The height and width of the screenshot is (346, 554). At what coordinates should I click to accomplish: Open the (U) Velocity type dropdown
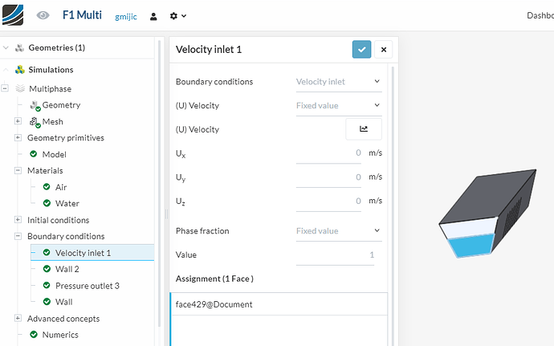point(338,105)
